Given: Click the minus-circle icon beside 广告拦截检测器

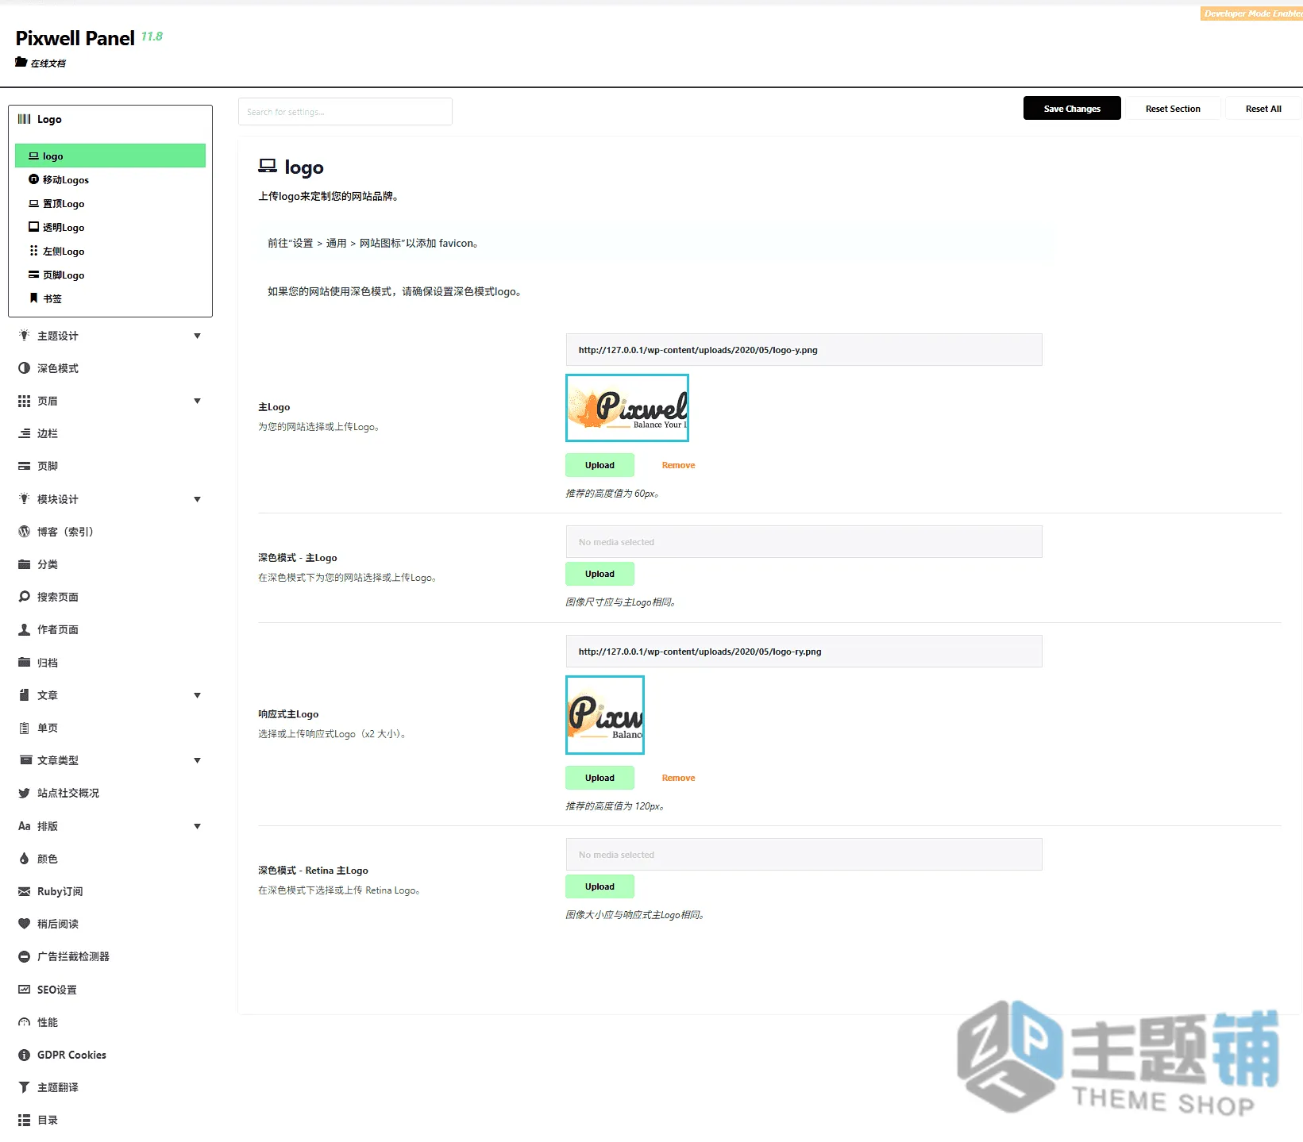Looking at the screenshot, I should pos(24,956).
